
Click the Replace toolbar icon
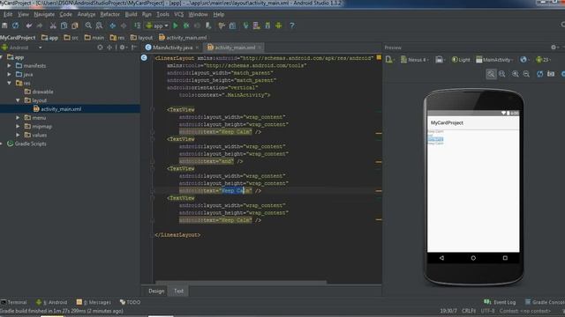(x=99, y=26)
